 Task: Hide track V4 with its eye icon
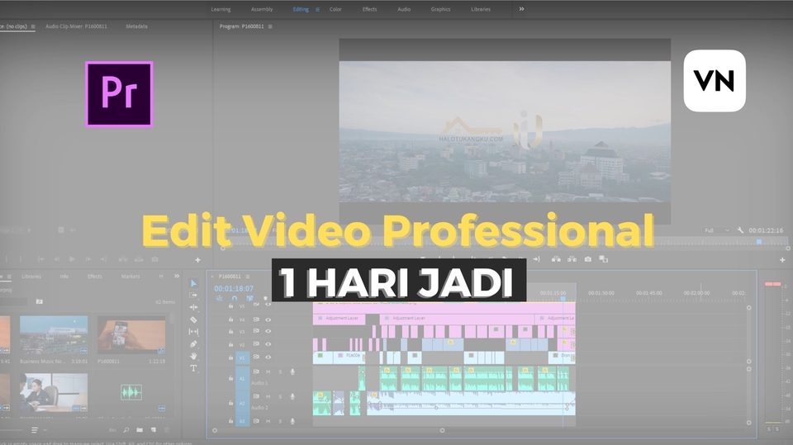(x=268, y=320)
